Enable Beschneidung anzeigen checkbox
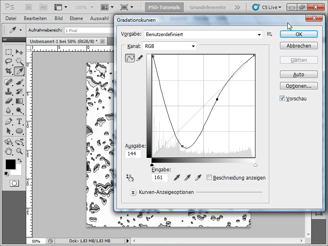This screenshot has height=246, width=328. [209, 178]
